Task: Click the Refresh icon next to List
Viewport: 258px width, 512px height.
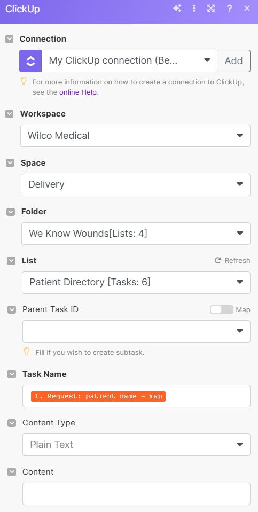Action: click(217, 261)
